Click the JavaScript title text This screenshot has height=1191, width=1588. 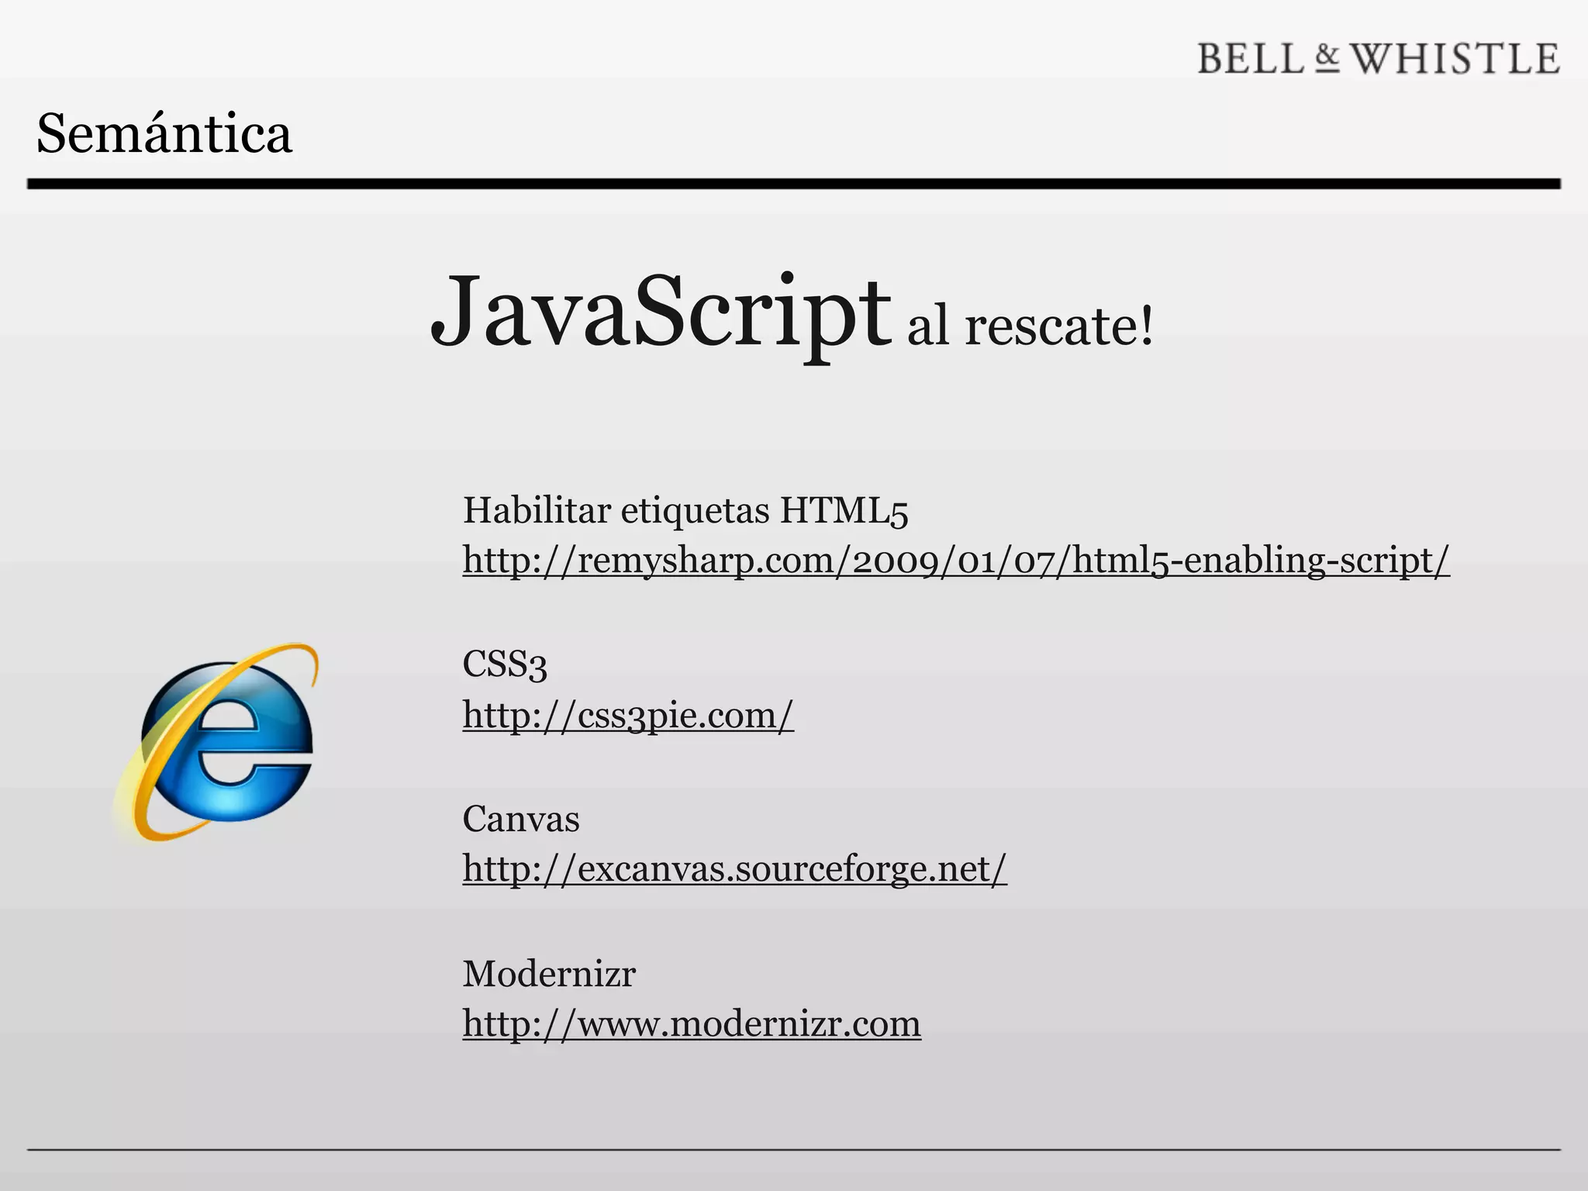click(x=661, y=316)
